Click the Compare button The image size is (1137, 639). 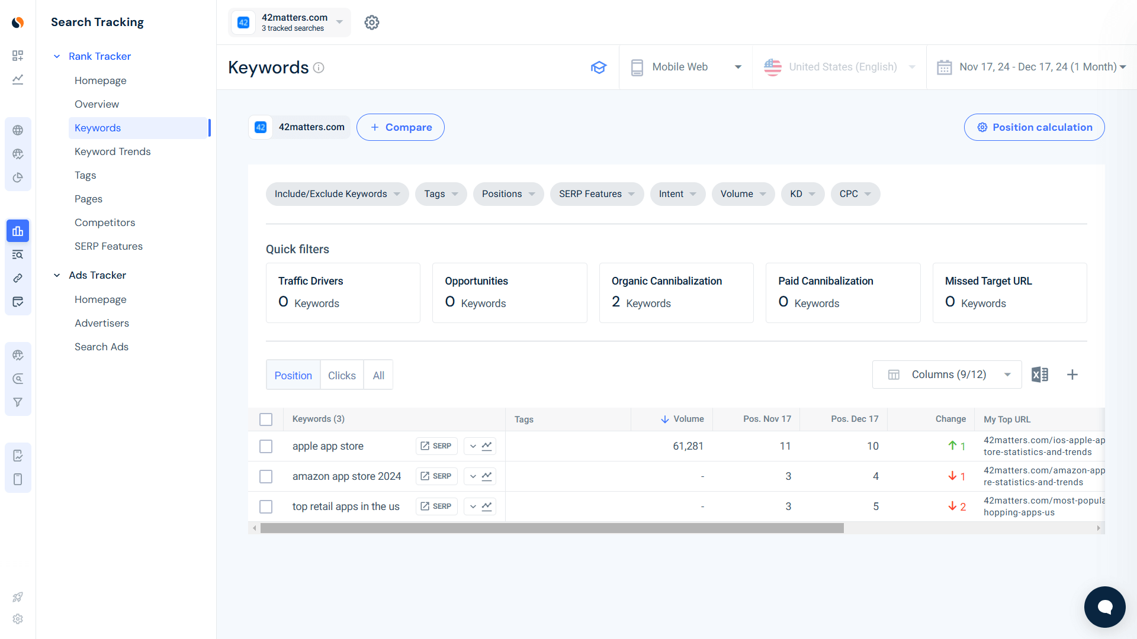(400, 127)
